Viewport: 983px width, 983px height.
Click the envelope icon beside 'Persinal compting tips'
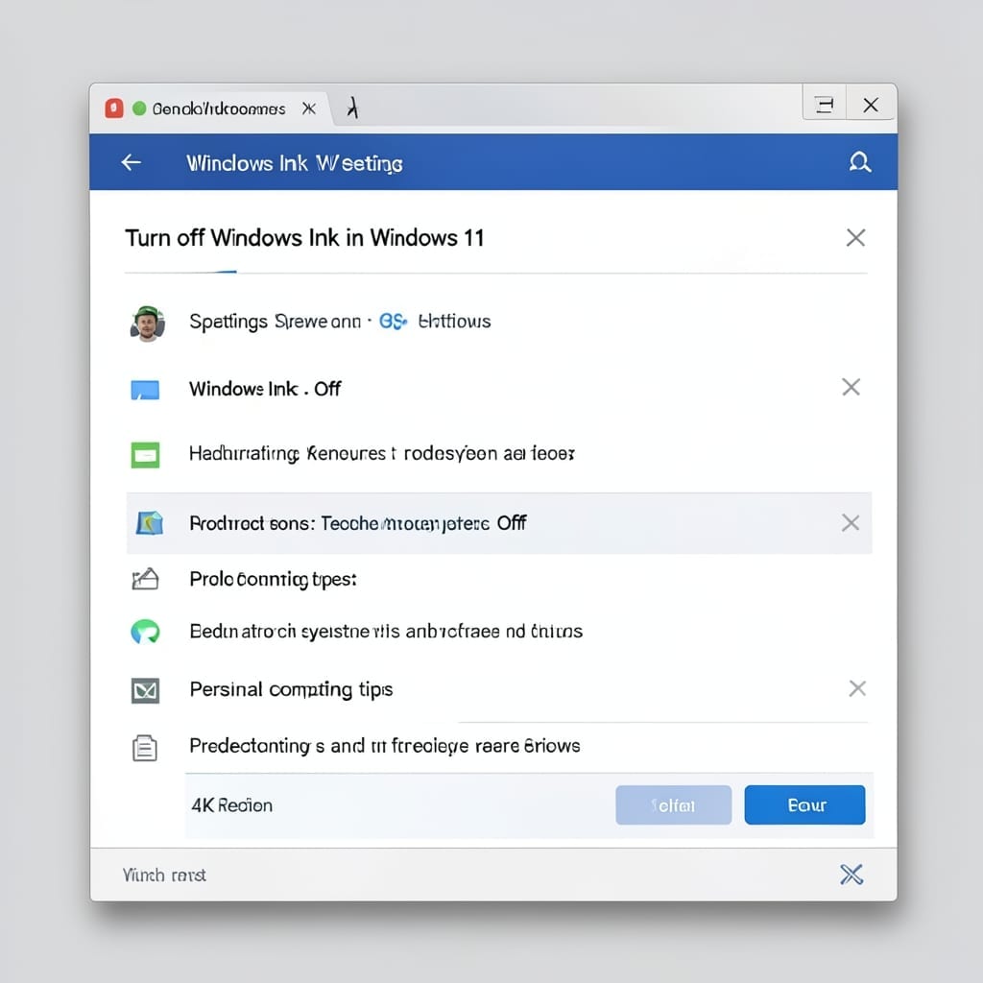point(145,690)
